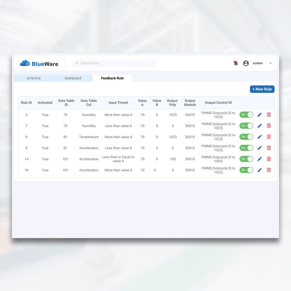Click the Rule ID column header
Viewport: 291px width, 291px height.
[x=26, y=103]
